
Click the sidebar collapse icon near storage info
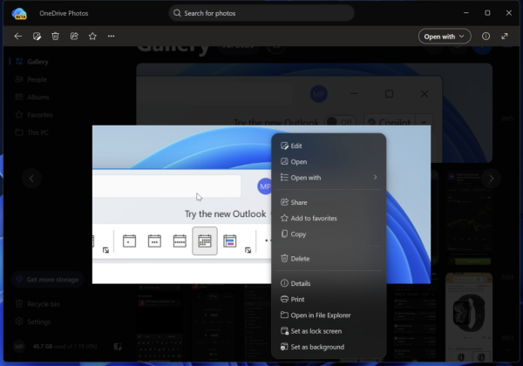pos(118,347)
